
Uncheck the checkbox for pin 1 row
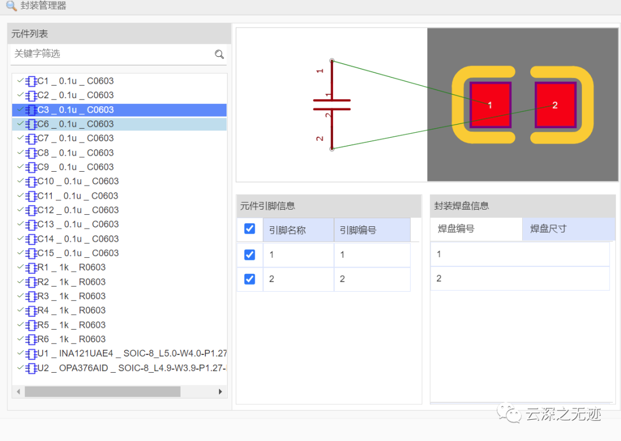pyautogui.click(x=250, y=254)
